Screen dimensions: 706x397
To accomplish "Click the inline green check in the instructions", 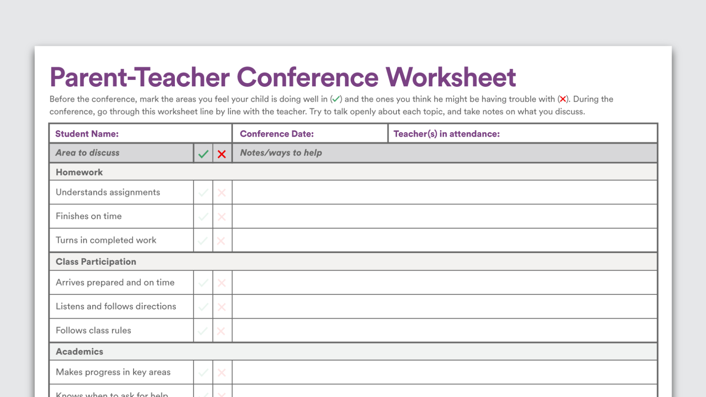I will pos(336,99).
